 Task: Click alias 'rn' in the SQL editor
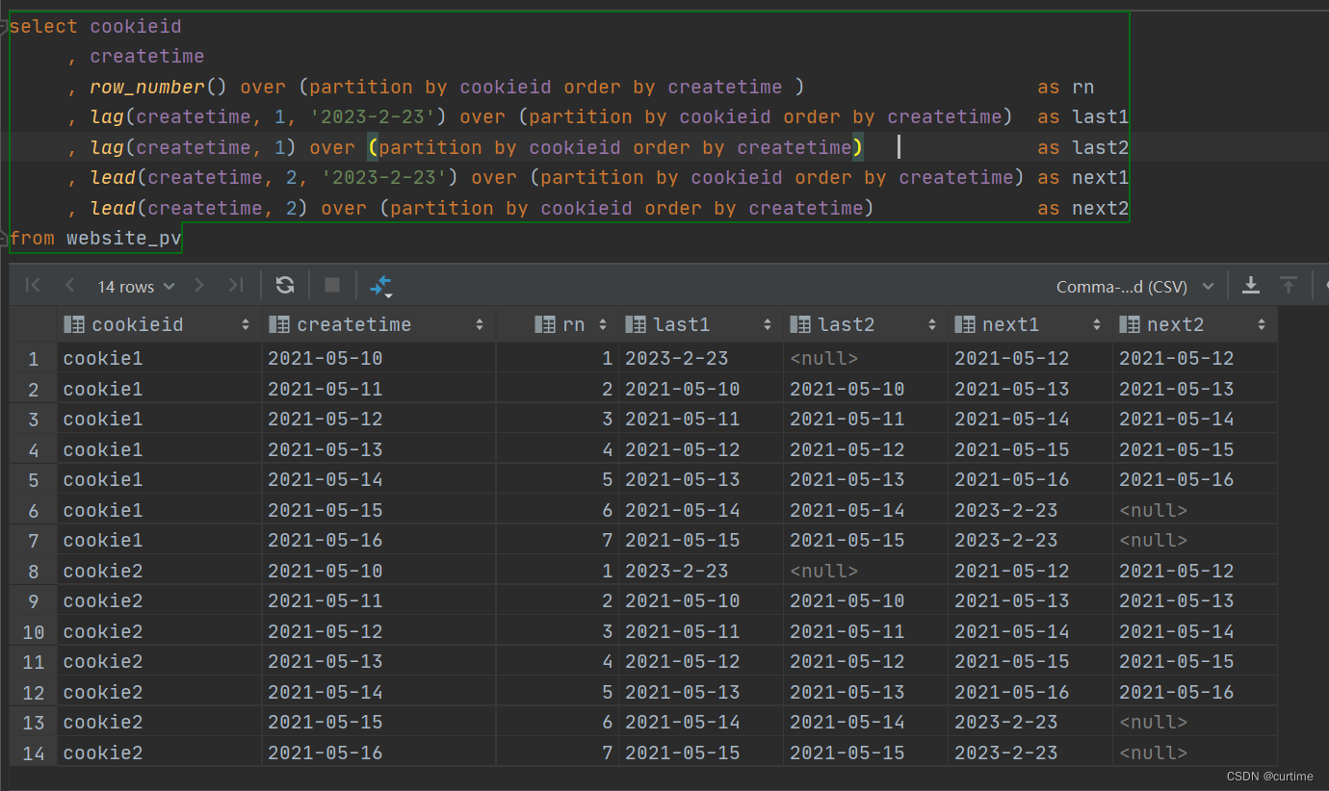[1083, 87]
